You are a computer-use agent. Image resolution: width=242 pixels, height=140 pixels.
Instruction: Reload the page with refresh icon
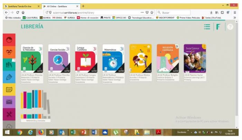coord(18,12)
